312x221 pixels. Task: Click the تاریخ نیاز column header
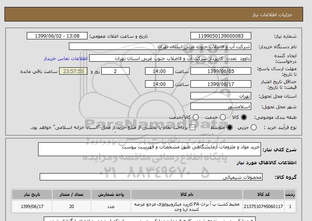[32, 195]
